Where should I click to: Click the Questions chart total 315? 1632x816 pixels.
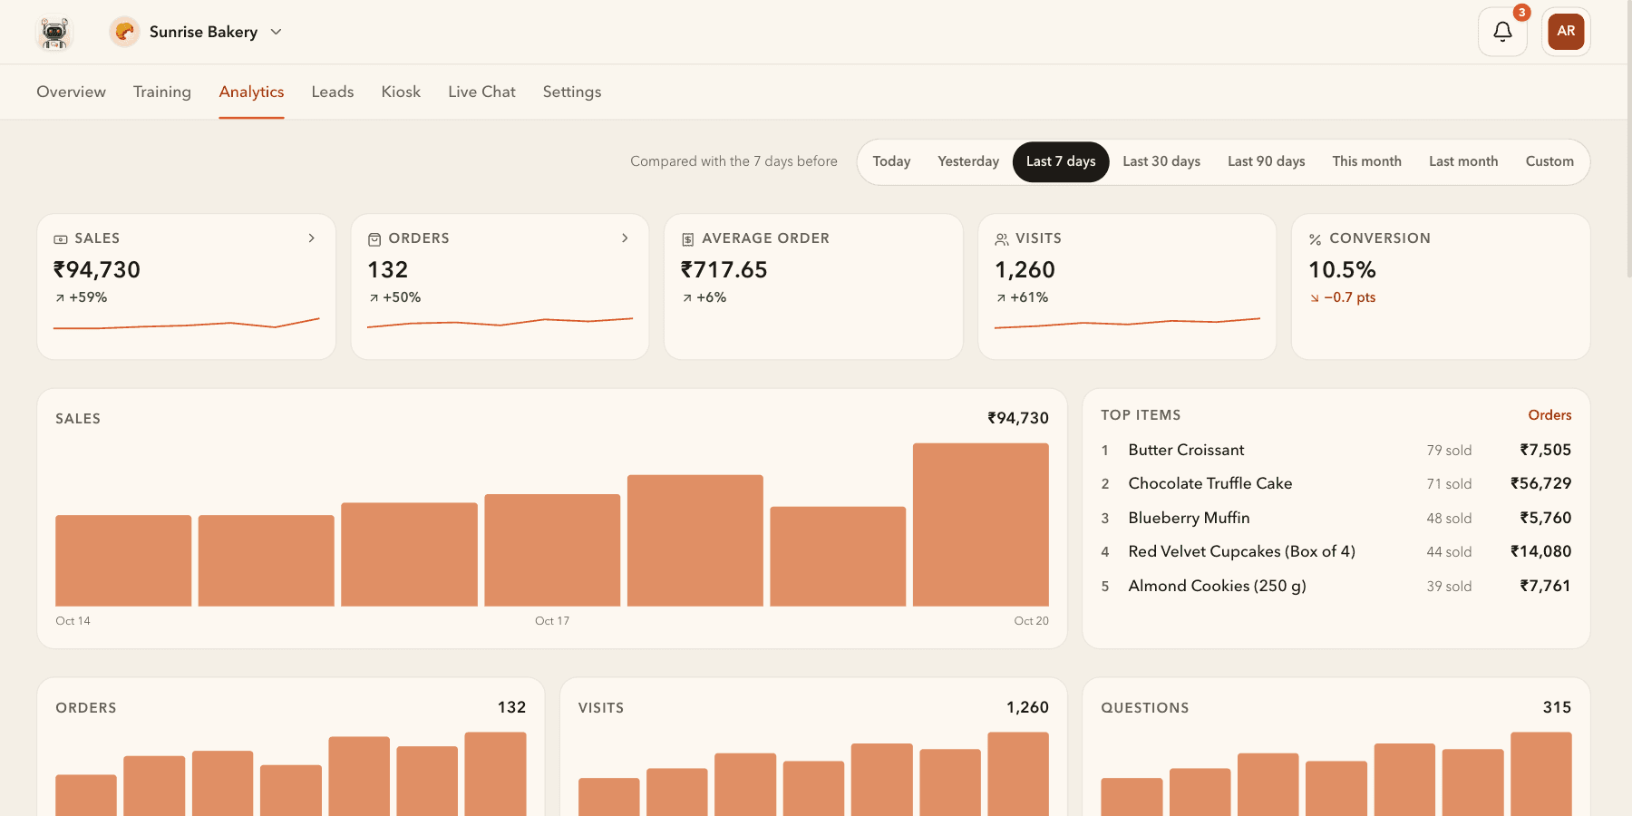tap(1557, 707)
